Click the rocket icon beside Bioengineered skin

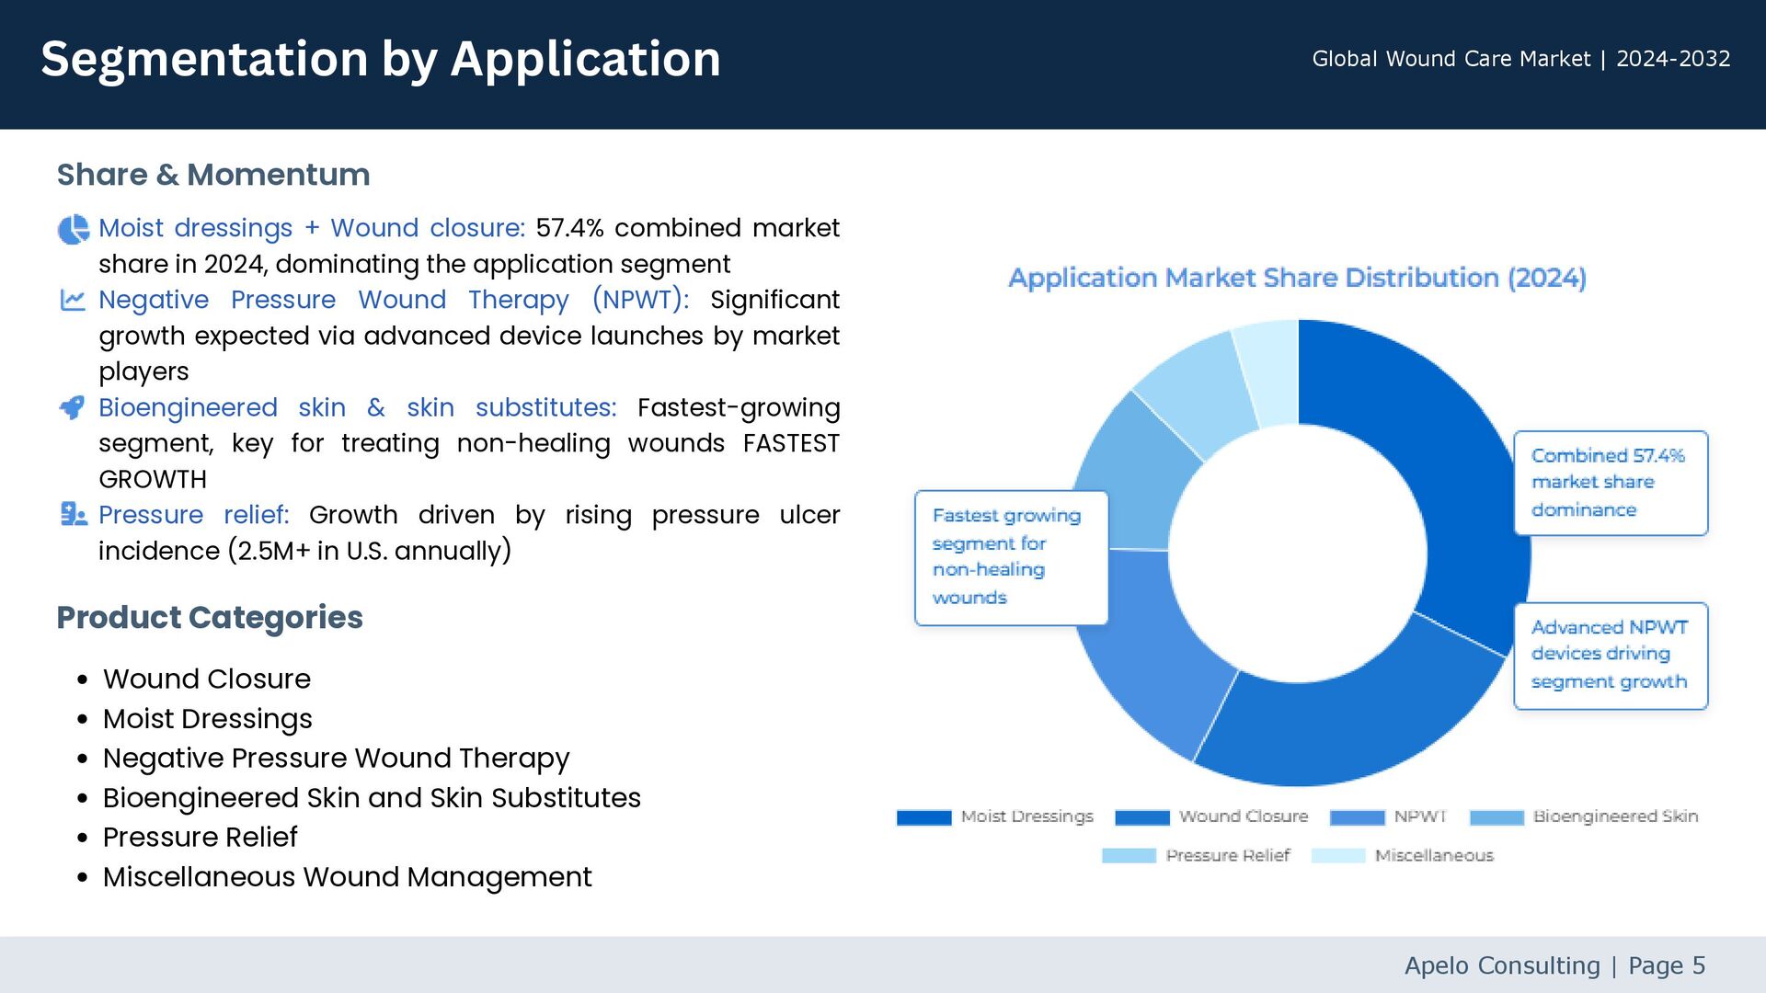tap(73, 407)
